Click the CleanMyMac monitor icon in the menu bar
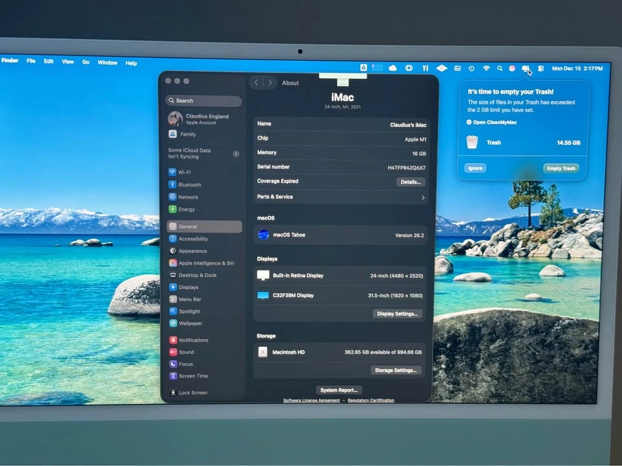Viewport: 622px width, 466px height. click(x=525, y=69)
